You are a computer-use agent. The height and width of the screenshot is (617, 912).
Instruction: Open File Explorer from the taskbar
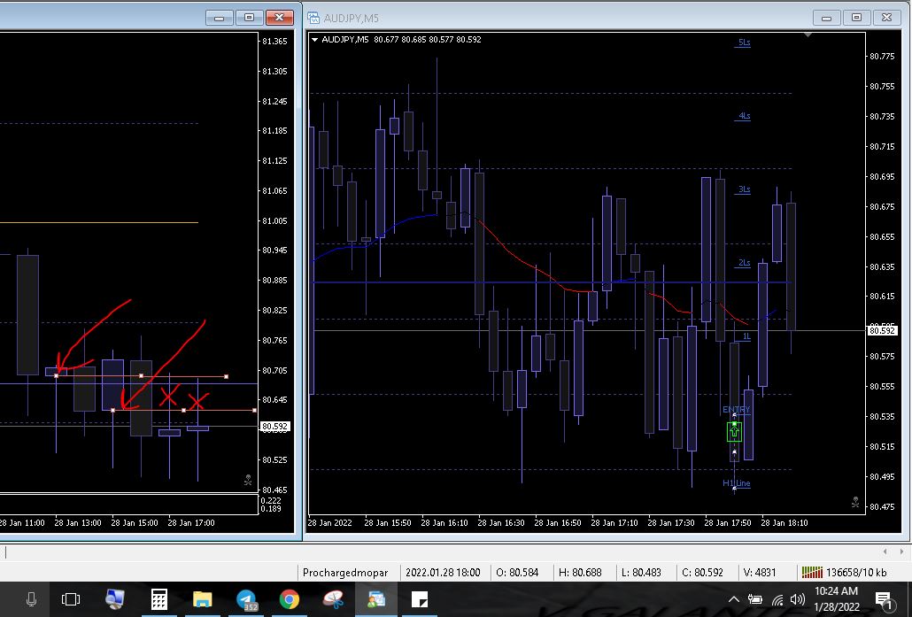[203, 600]
